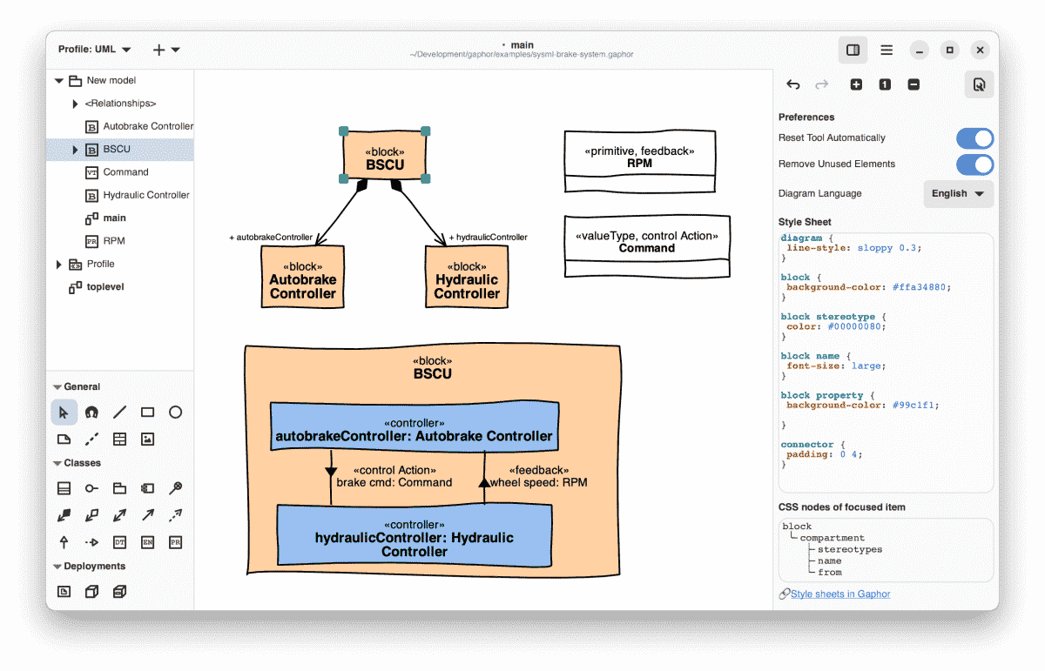Image resolution: width=1045 pixels, height=671 pixels.
Task: Click the 'brake cmd: Command' connector label
Action: pos(394,482)
